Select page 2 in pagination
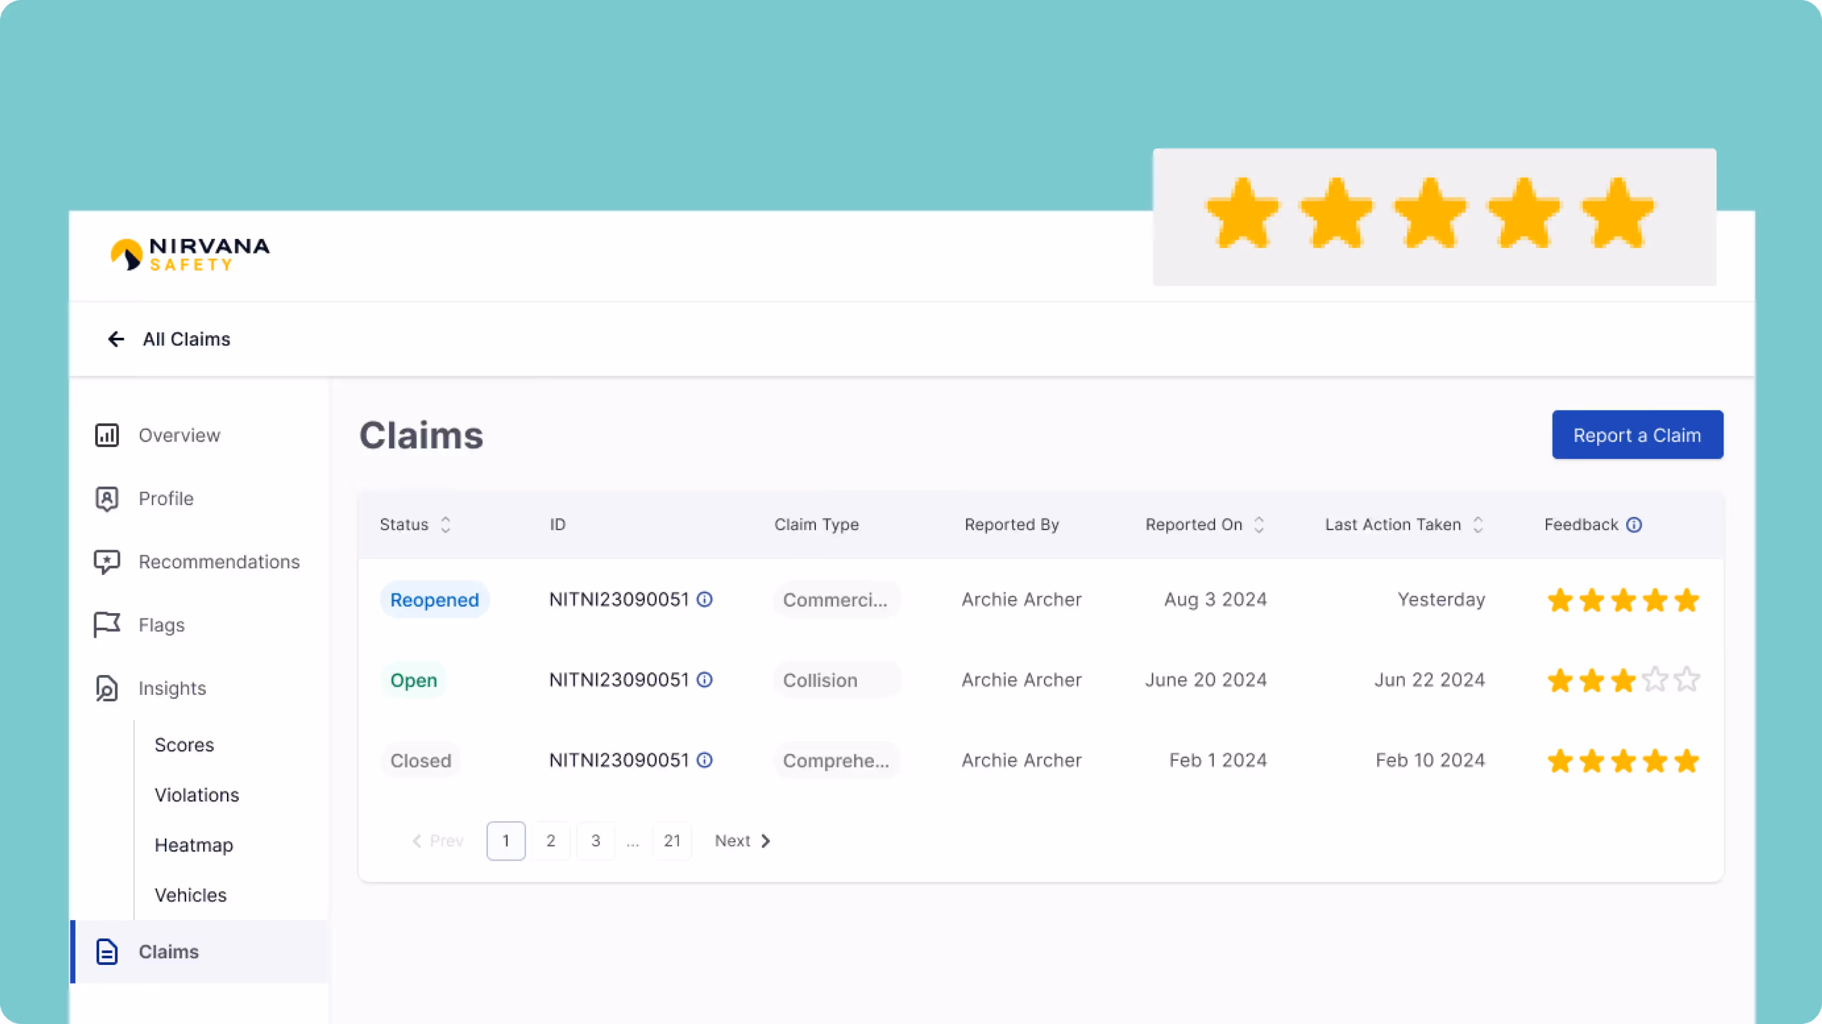The height and width of the screenshot is (1024, 1822). pos(551,841)
